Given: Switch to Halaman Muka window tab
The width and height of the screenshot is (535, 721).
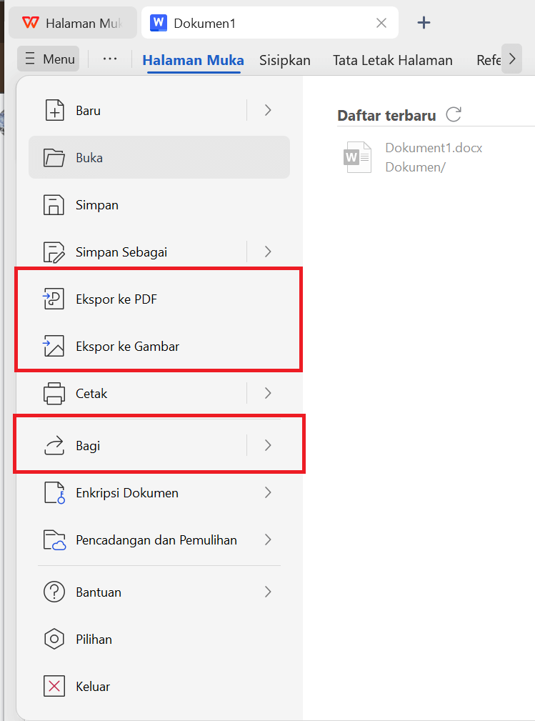Looking at the screenshot, I should 73,23.
